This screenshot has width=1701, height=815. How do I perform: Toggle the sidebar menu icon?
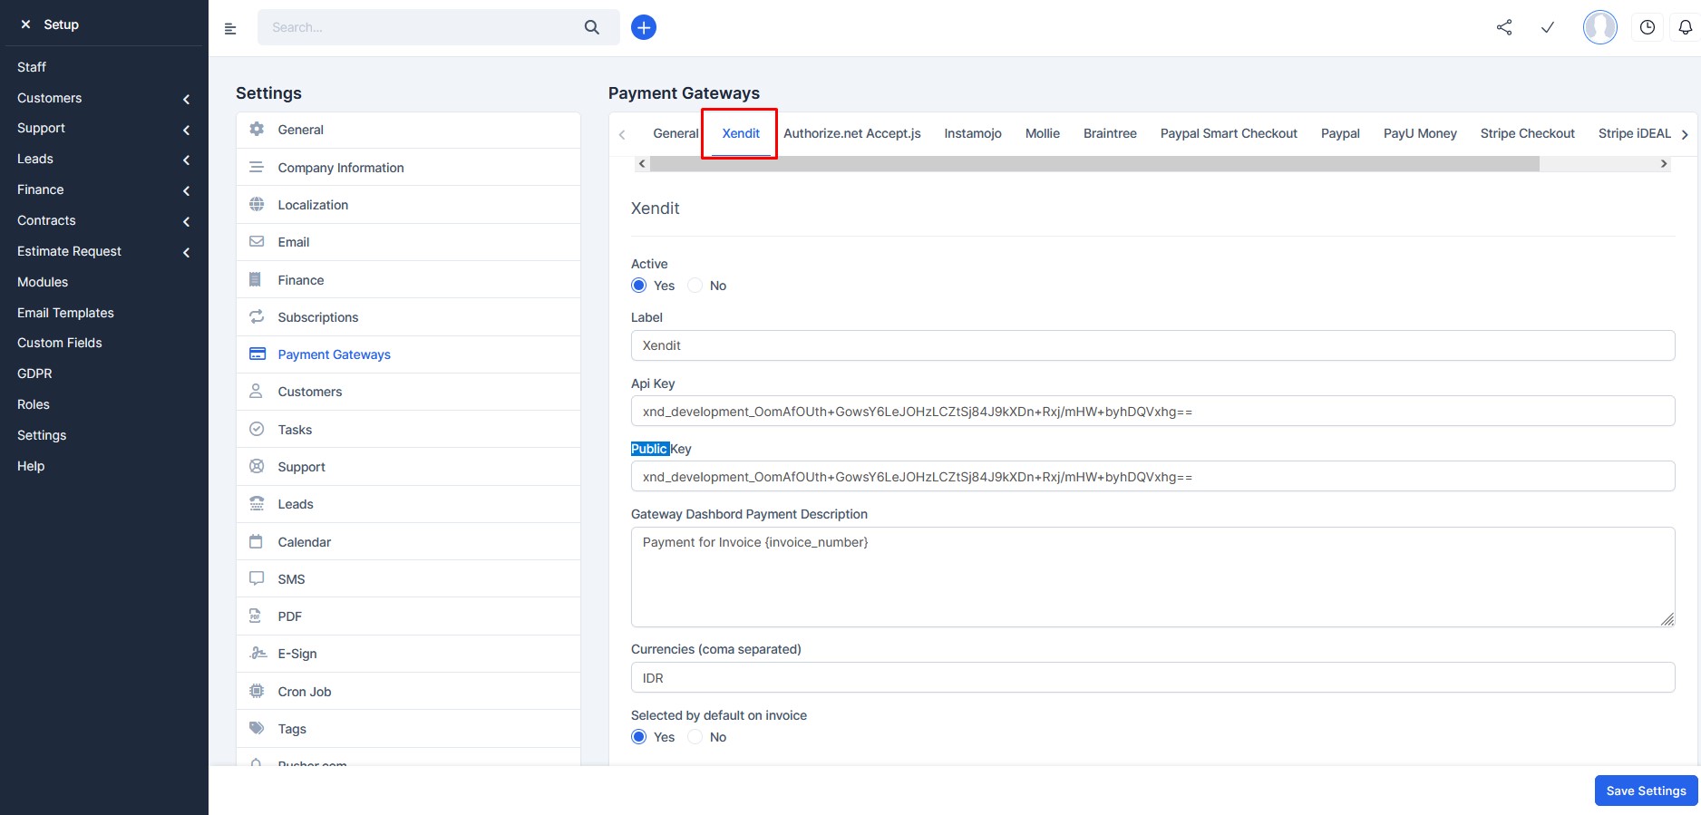tap(230, 29)
